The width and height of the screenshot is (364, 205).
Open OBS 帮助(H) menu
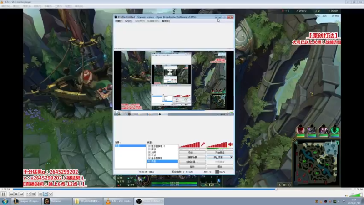coord(166,21)
